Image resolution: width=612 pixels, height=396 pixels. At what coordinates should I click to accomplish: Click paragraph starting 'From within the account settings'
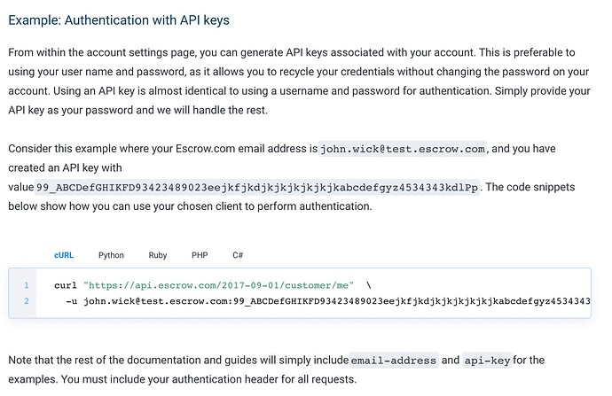(x=300, y=82)
